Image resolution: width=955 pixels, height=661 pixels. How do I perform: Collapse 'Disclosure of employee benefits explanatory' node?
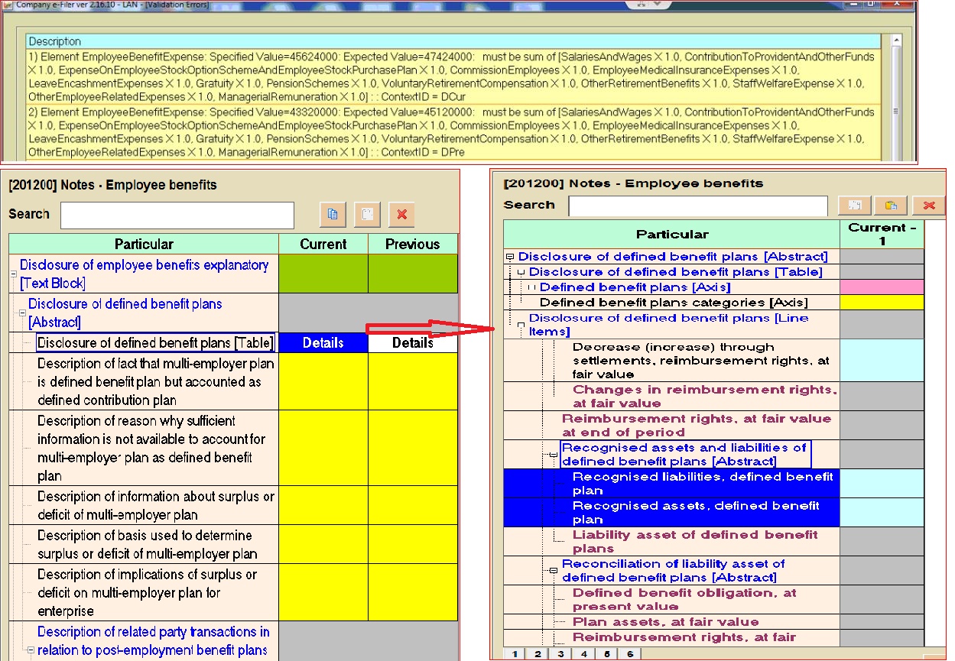14,274
